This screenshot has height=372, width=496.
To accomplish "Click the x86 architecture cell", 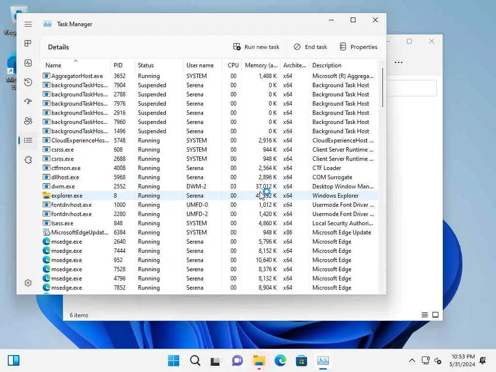I will 288,232.
